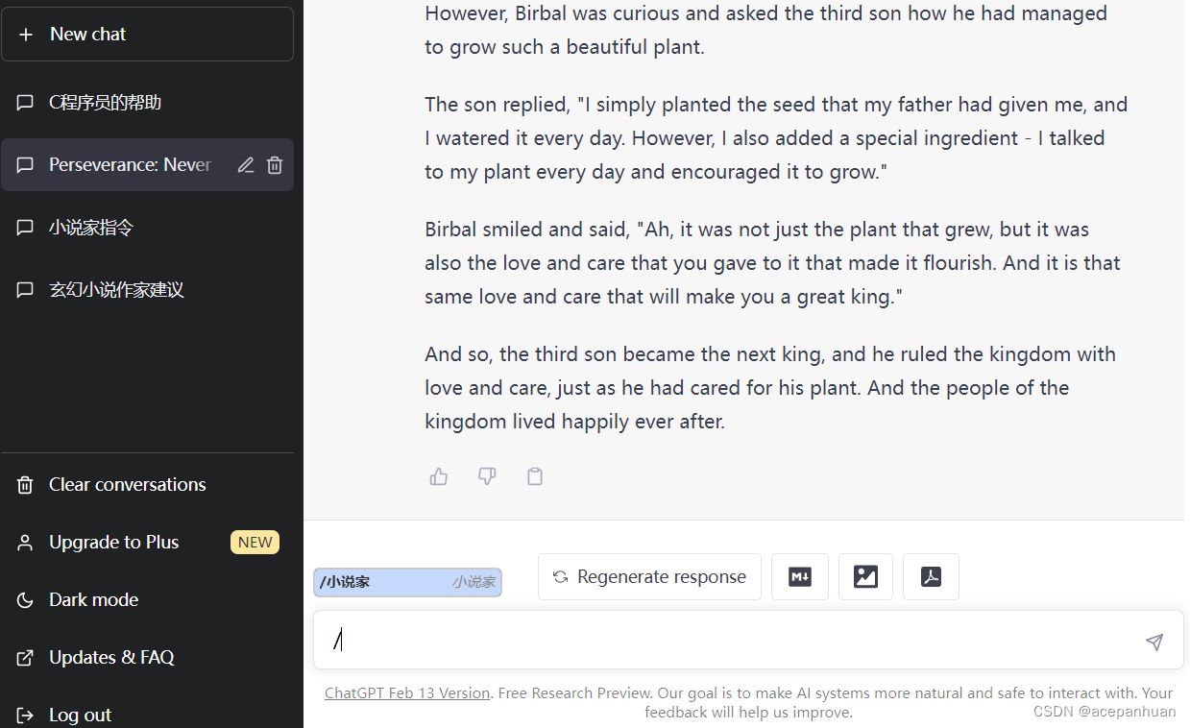Open the ChatGPT Feb 13 Version link
Screen dimensions: 1190x728
coord(407,693)
